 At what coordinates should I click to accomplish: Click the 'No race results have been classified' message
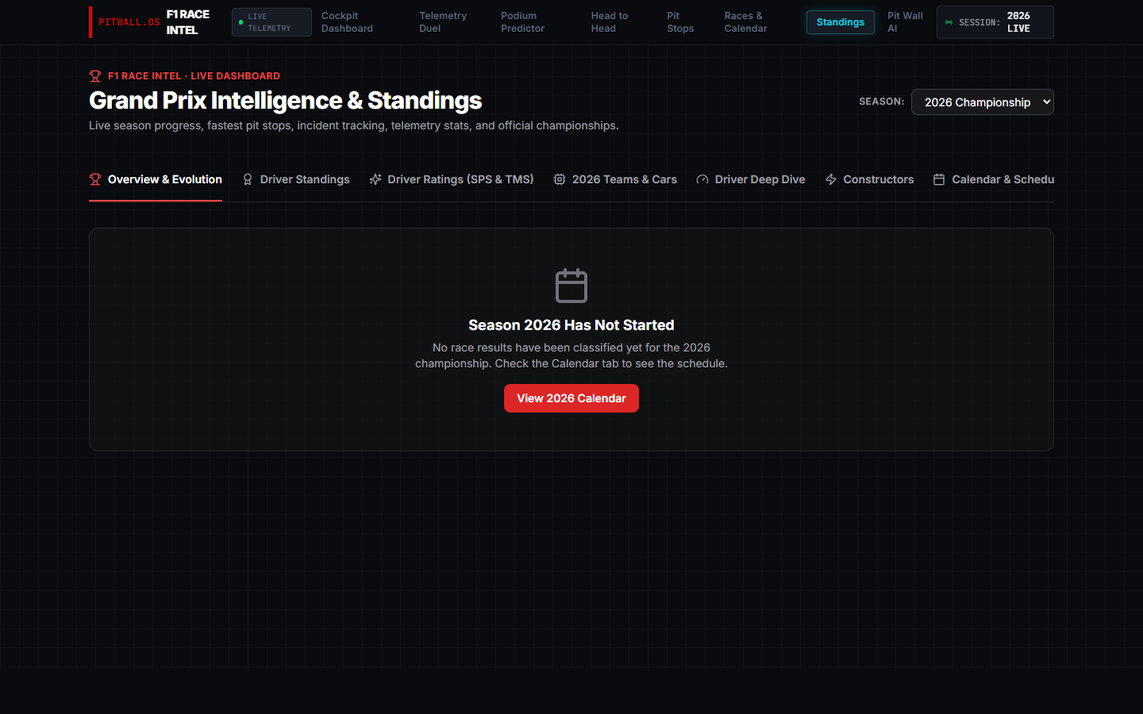571,355
